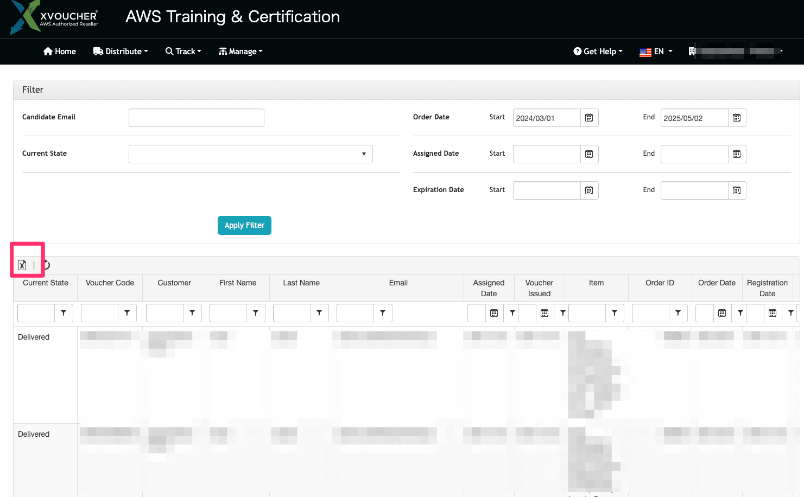Click the Xvoucher logo
This screenshot has height=497, width=804.
[x=54, y=18]
